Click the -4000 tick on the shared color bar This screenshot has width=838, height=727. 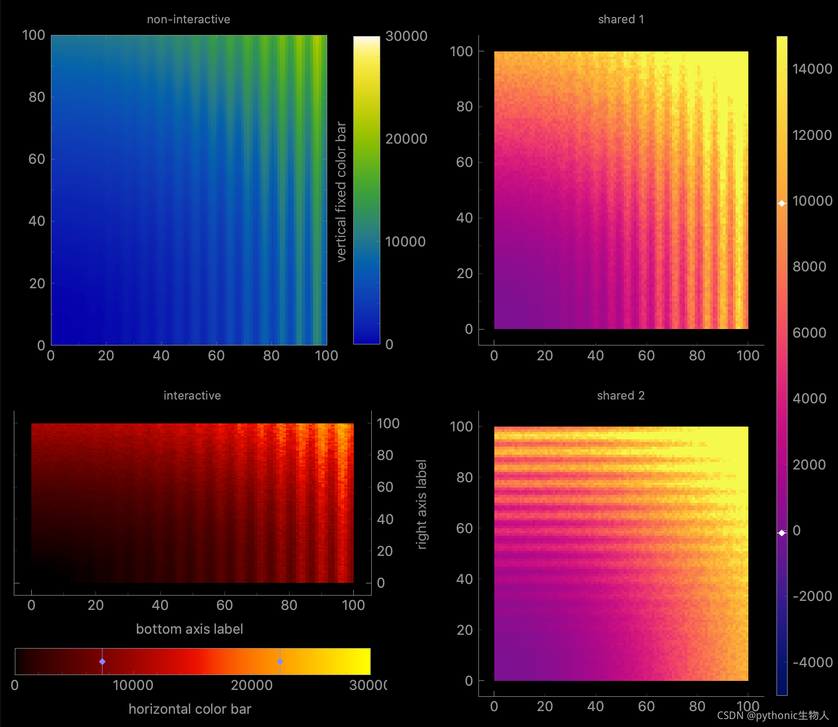point(812,662)
